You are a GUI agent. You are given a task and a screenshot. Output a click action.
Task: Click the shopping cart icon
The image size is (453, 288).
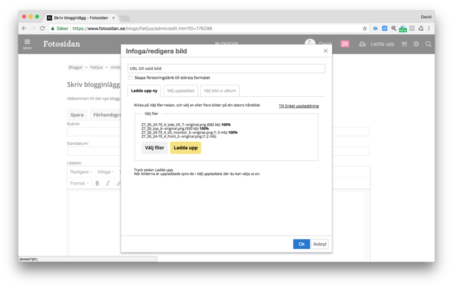(x=404, y=44)
